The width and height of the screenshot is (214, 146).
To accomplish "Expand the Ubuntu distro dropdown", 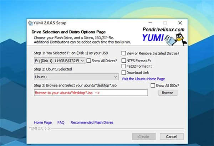I will 76,77.
